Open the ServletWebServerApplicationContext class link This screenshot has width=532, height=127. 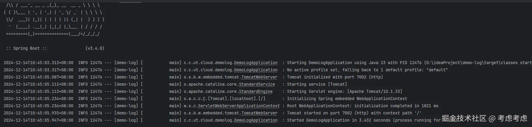239,106
